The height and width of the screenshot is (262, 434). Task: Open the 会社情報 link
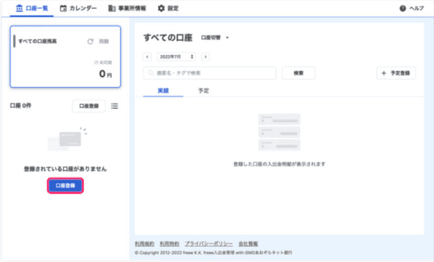248,244
